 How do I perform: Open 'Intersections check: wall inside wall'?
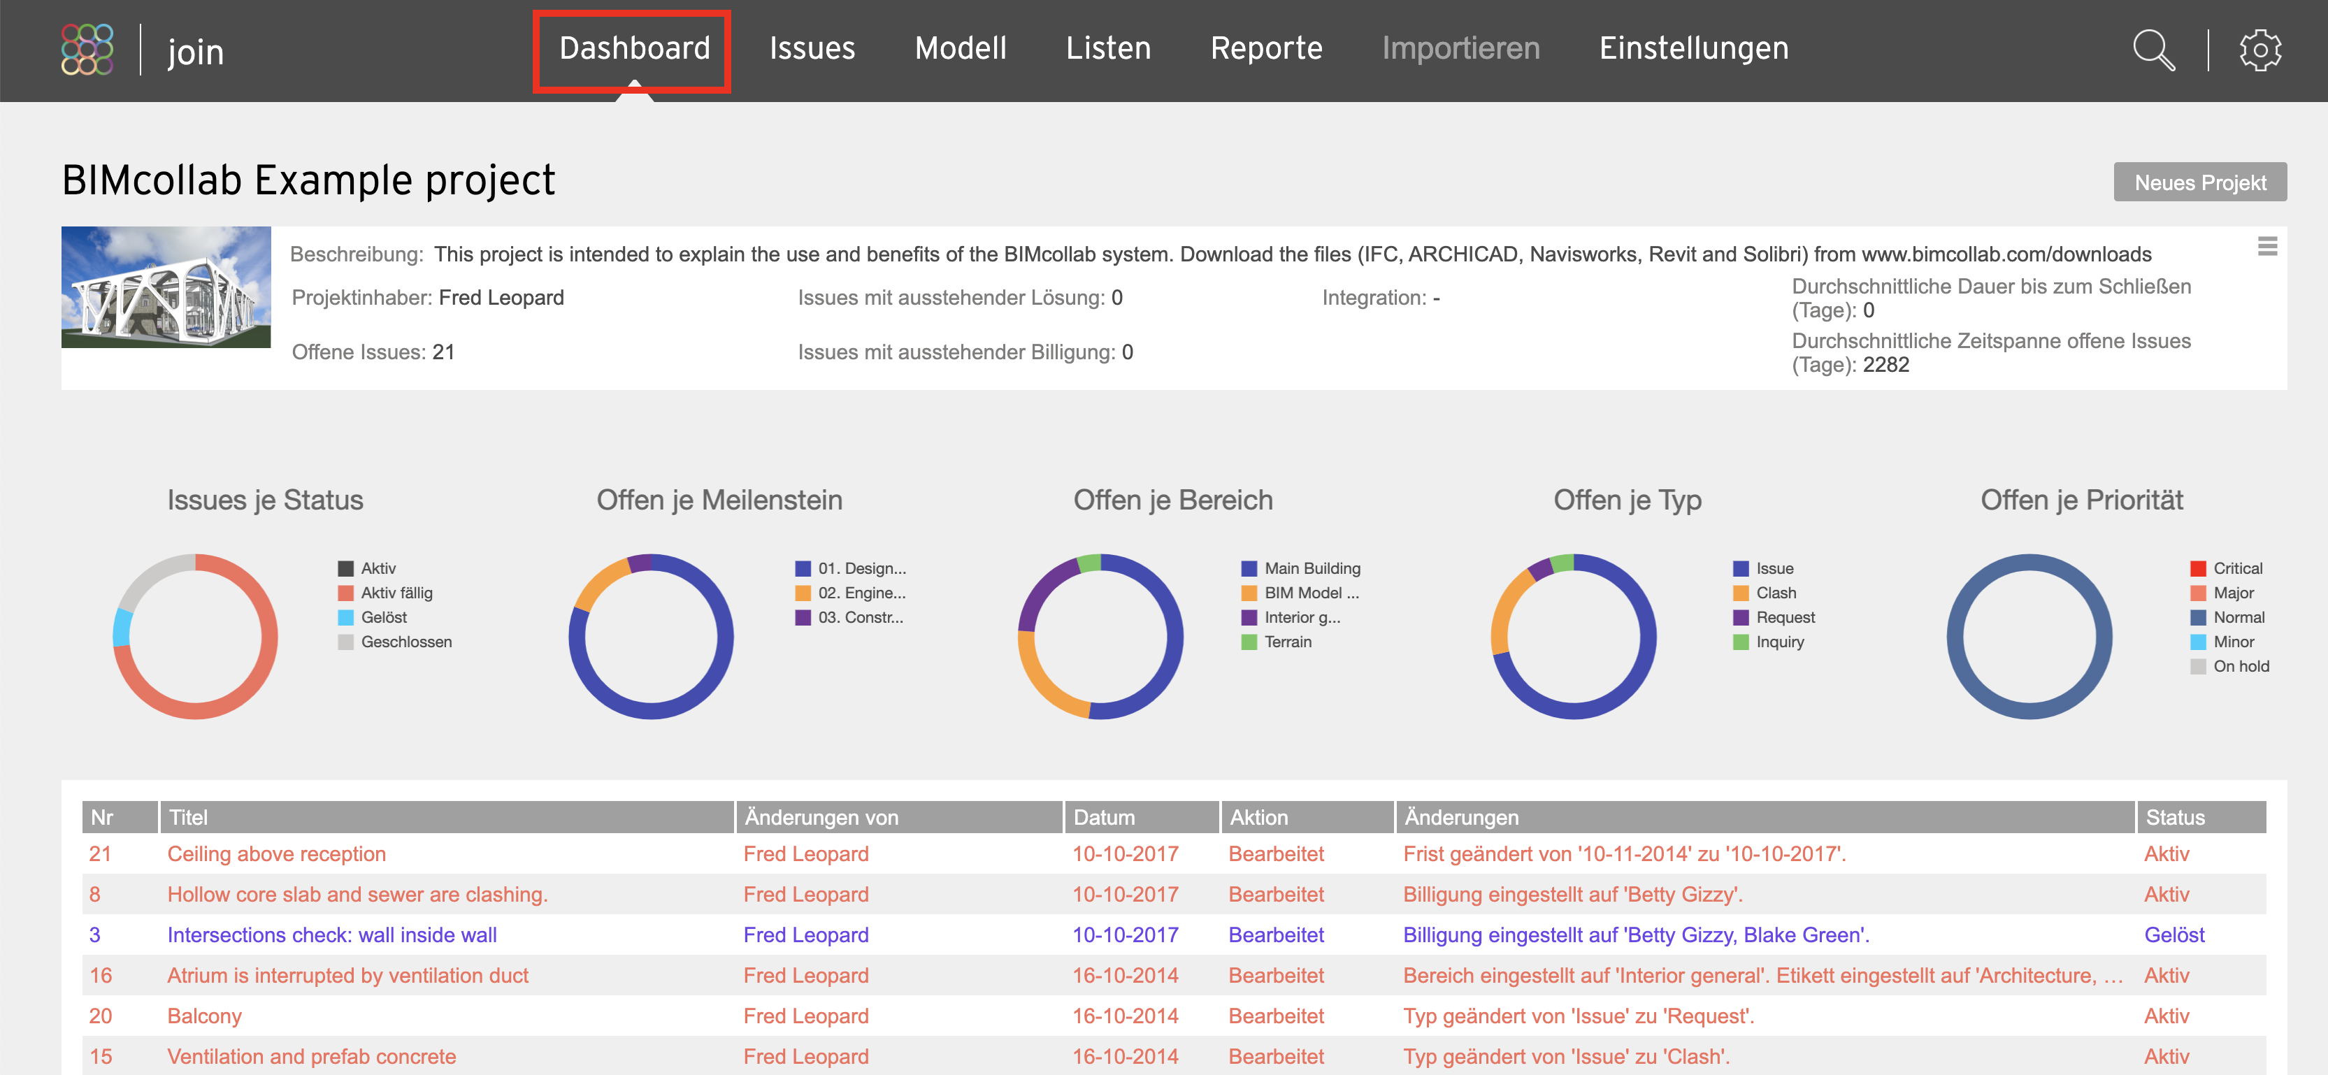tap(331, 935)
